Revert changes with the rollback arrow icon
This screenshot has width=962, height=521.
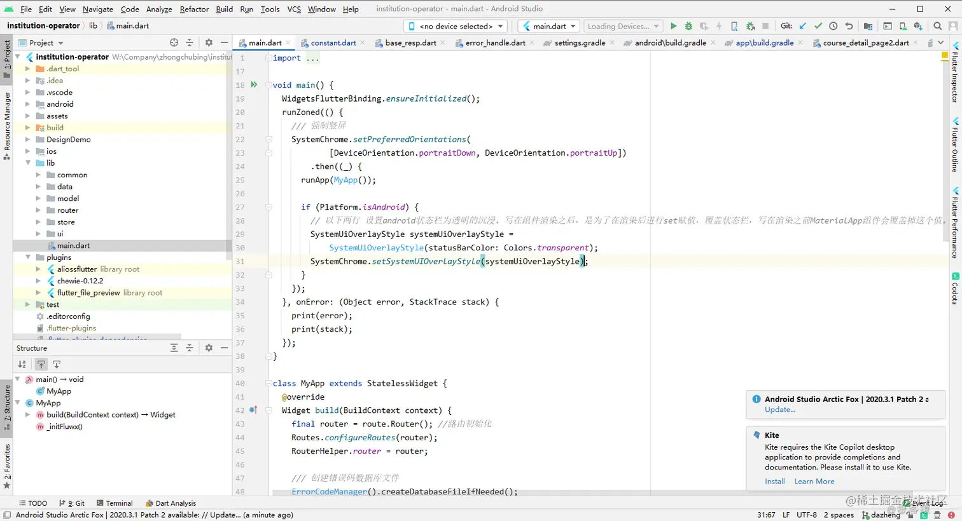point(849,26)
